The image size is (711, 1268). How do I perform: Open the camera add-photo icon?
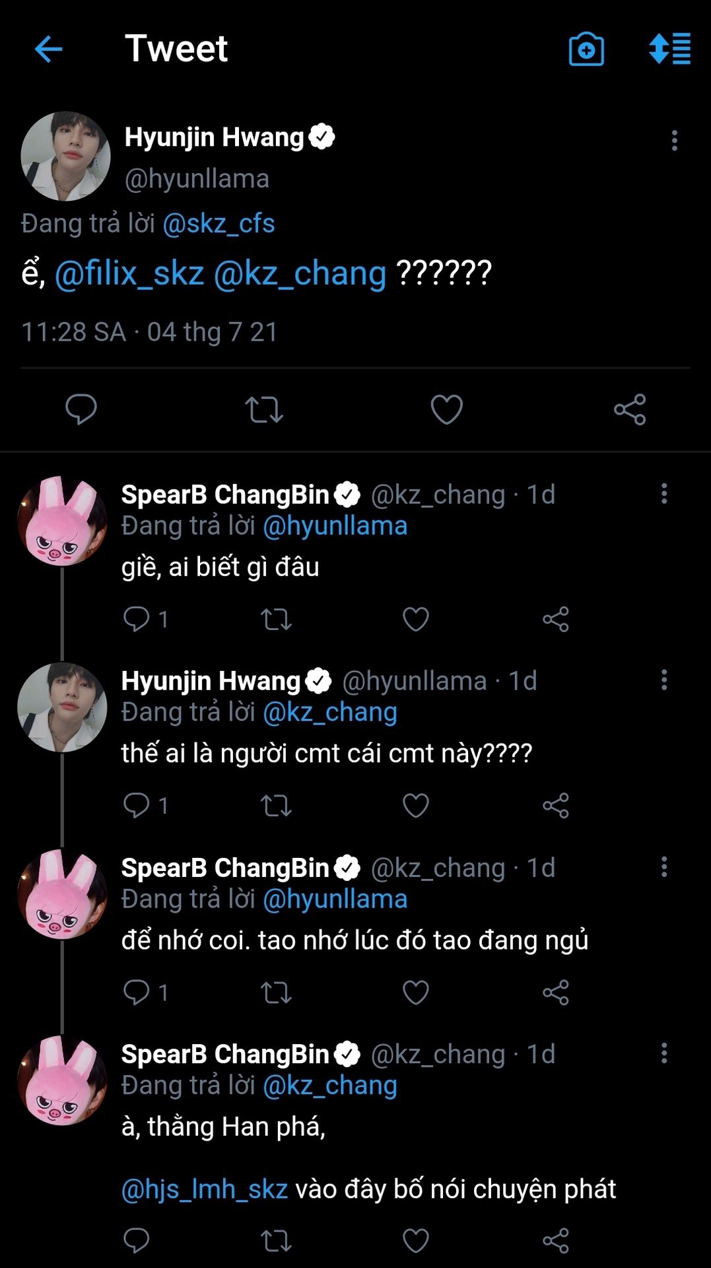pyautogui.click(x=586, y=50)
